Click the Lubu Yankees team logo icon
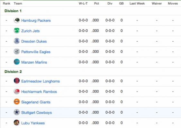The width and height of the screenshot is (181, 128). (x=17, y=123)
